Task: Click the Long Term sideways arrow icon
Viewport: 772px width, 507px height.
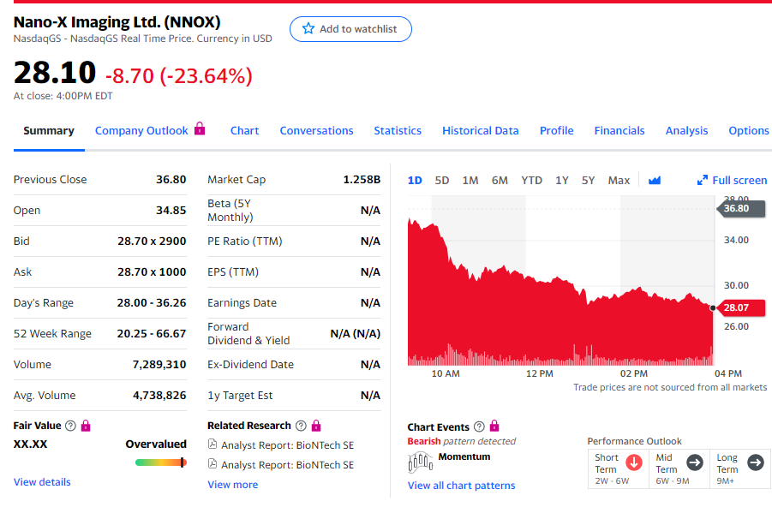Action: pos(755,462)
